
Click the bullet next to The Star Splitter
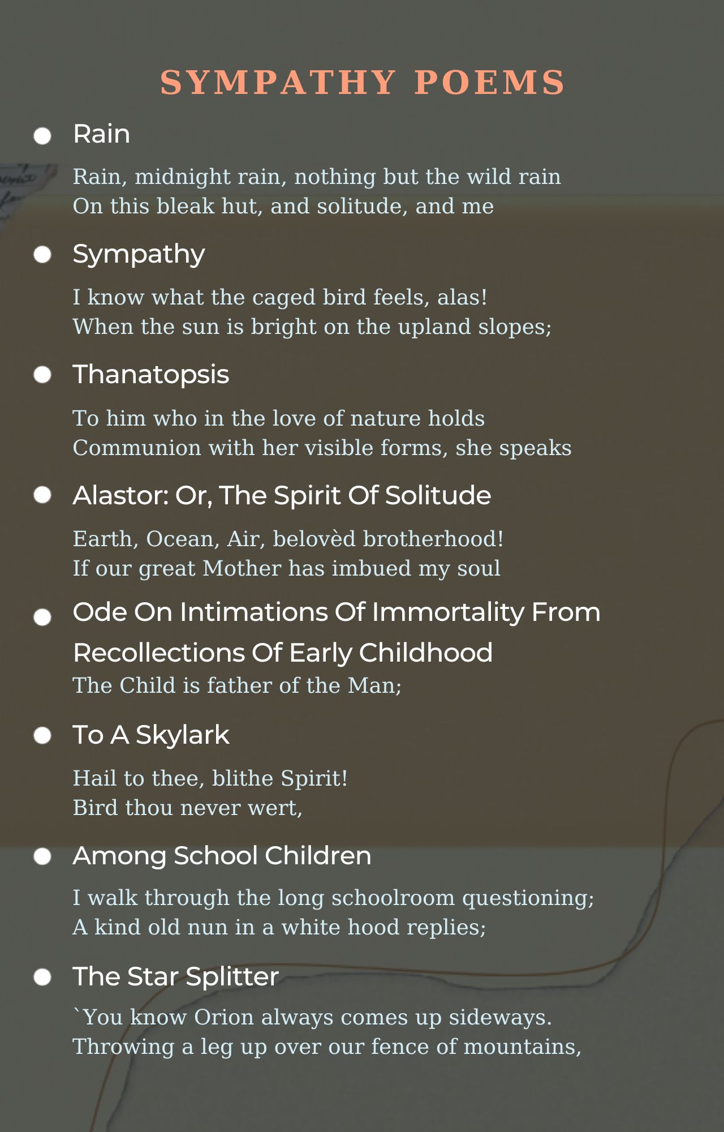pyautogui.click(x=42, y=977)
